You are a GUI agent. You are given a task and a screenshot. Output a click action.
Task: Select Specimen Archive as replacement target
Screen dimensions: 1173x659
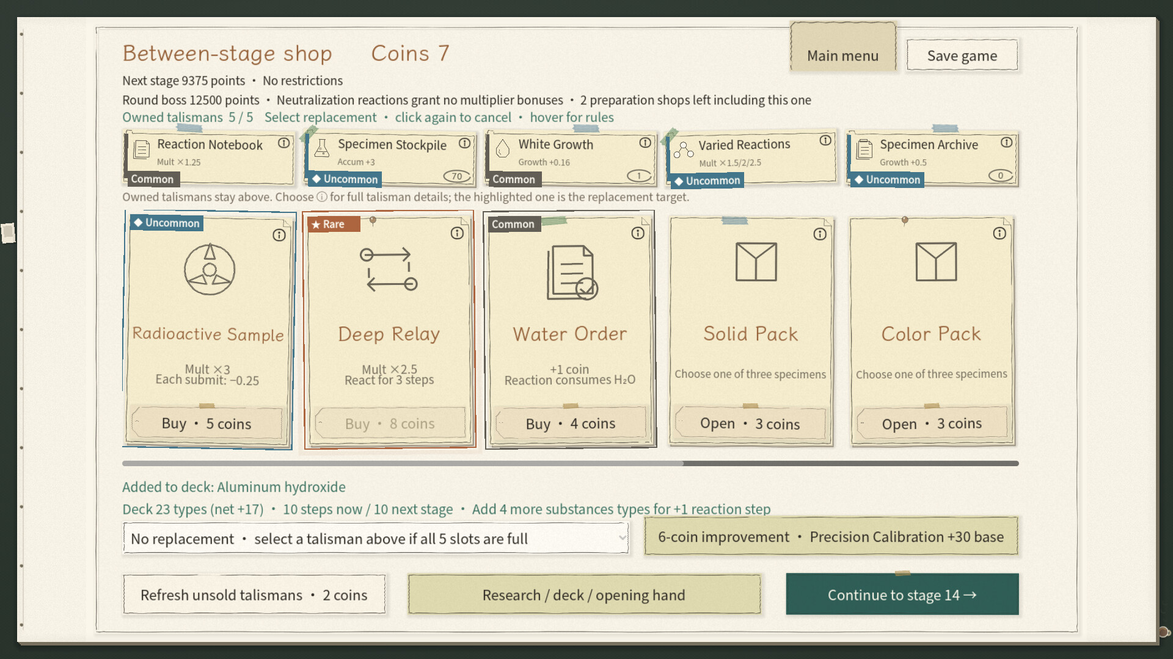[933, 159]
